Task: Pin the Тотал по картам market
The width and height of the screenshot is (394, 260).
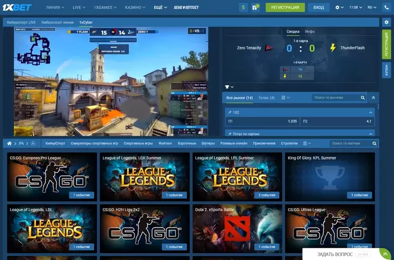Action: tap(230, 134)
